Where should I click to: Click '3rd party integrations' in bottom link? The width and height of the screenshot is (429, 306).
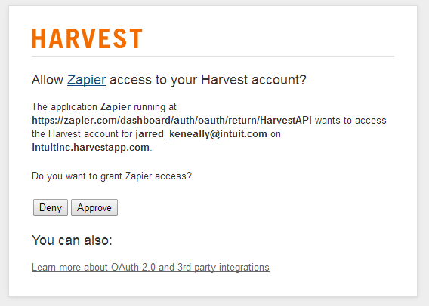(x=224, y=268)
